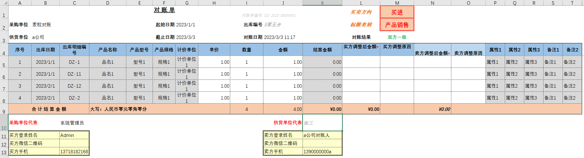Select the 卖方调整原因 column heading cell

pos(468,53)
